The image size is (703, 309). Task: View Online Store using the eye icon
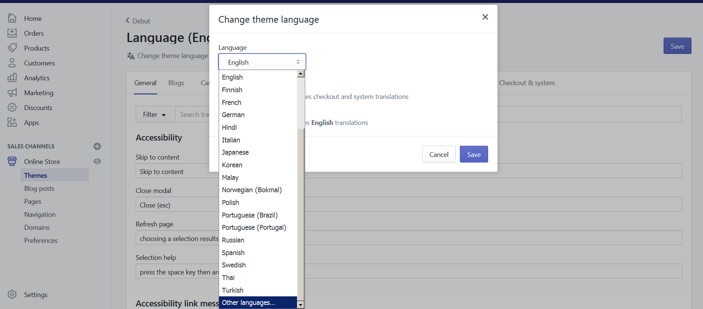(x=97, y=161)
